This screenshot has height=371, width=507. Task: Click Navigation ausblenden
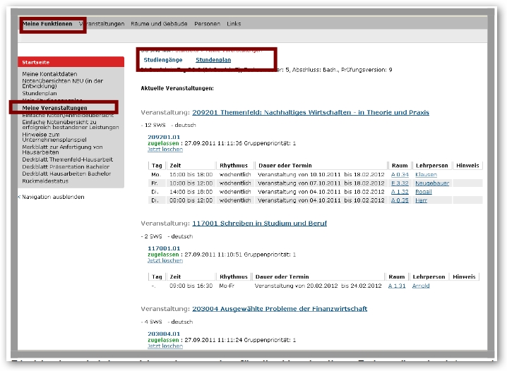point(52,197)
